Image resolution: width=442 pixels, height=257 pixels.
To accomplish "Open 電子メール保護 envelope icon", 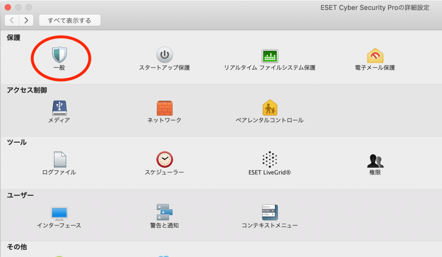I will point(375,56).
